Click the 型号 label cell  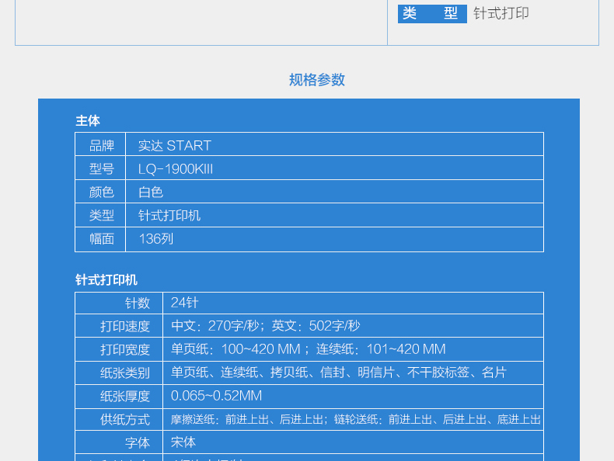pos(101,168)
